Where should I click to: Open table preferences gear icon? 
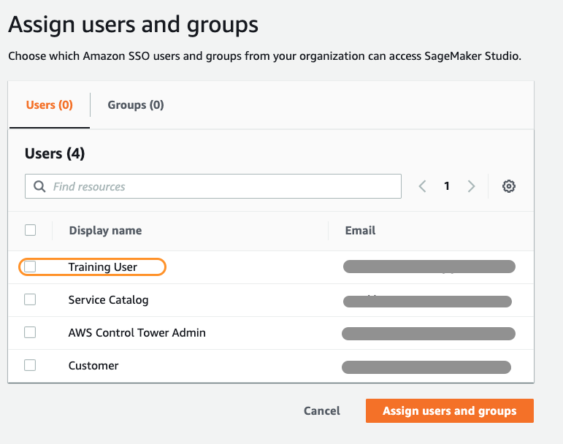pos(508,186)
